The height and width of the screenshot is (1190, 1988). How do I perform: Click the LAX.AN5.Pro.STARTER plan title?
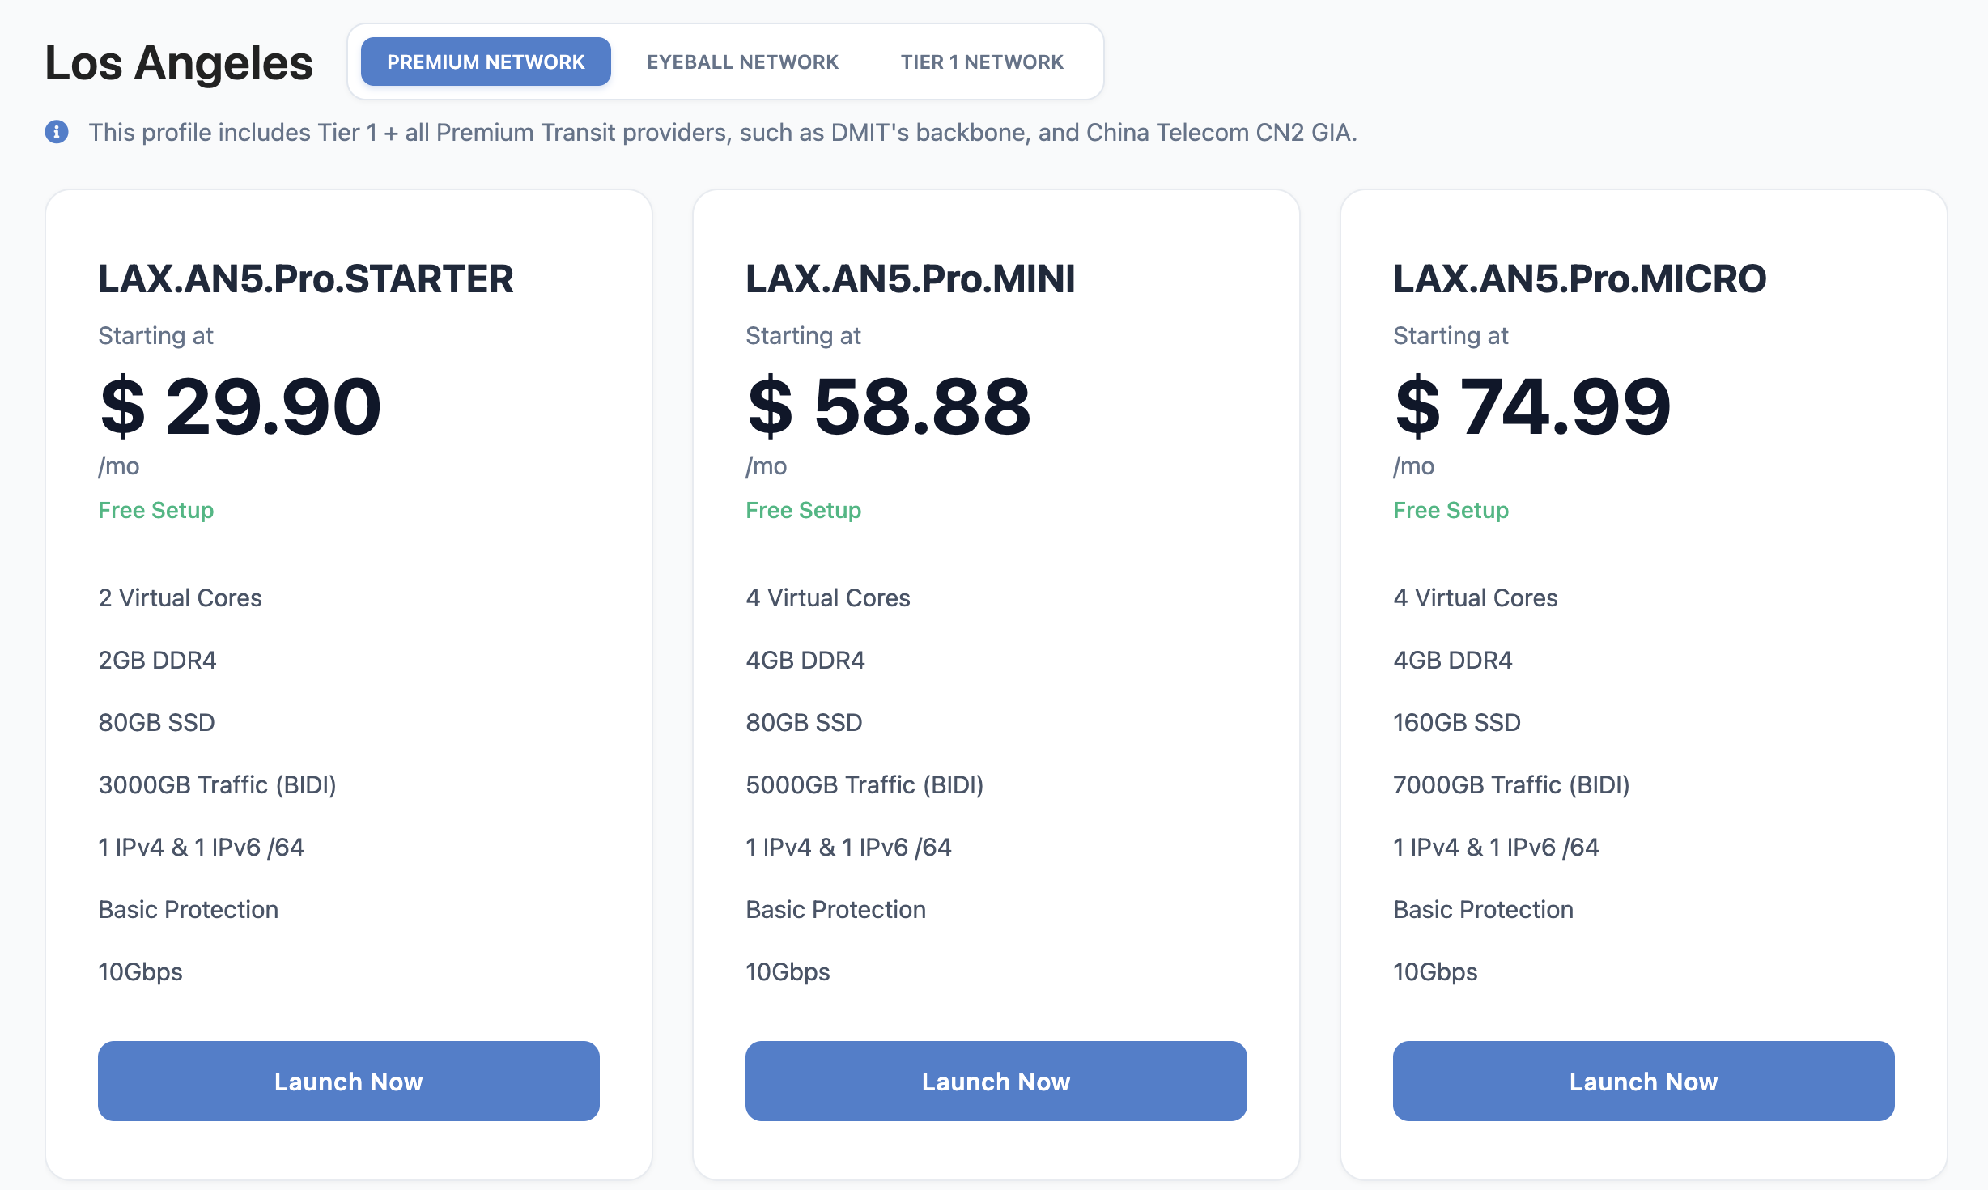tap(305, 279)
